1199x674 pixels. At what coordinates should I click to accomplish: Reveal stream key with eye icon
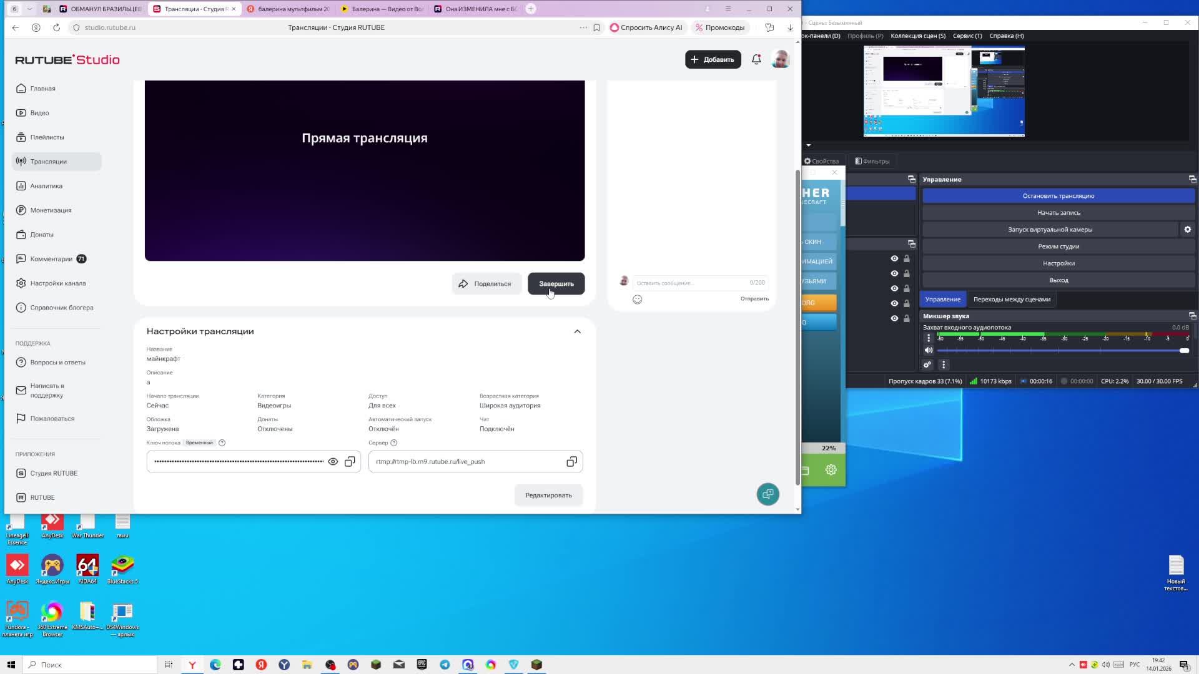click(x=333, y=462)
